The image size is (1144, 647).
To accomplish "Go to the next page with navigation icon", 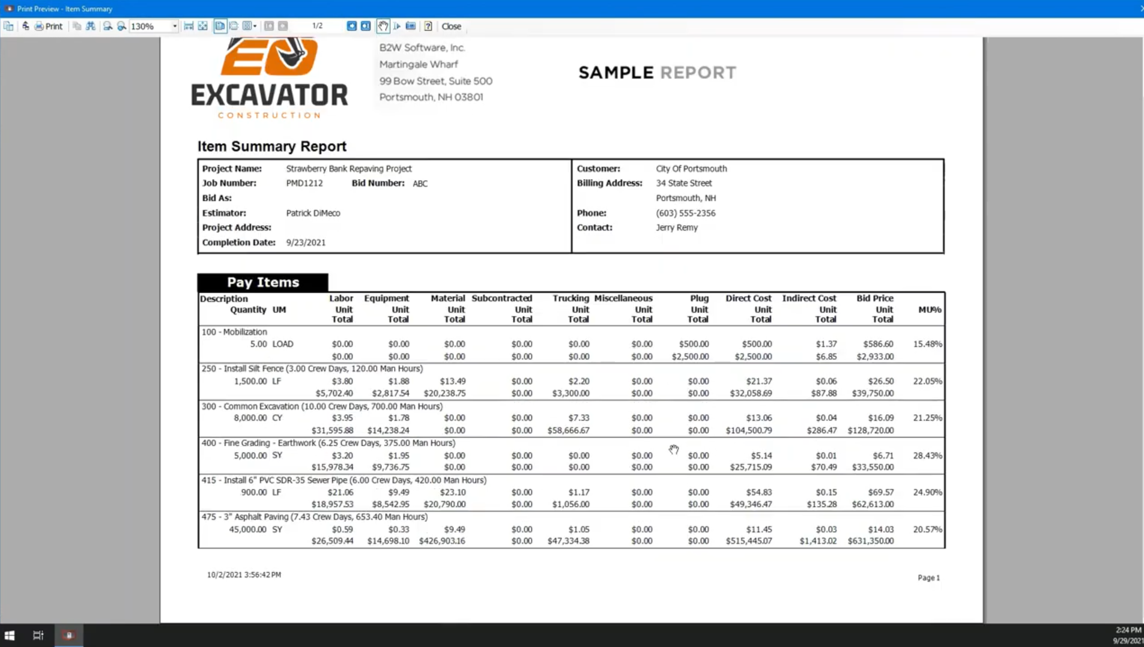I will [x=352, y=26].
